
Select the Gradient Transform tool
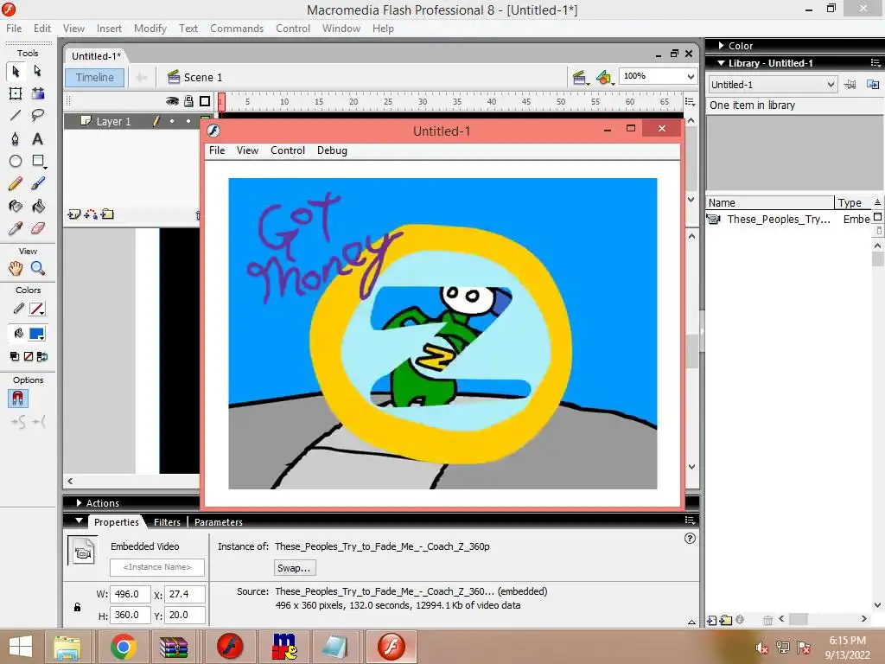[x=38, y=93]
